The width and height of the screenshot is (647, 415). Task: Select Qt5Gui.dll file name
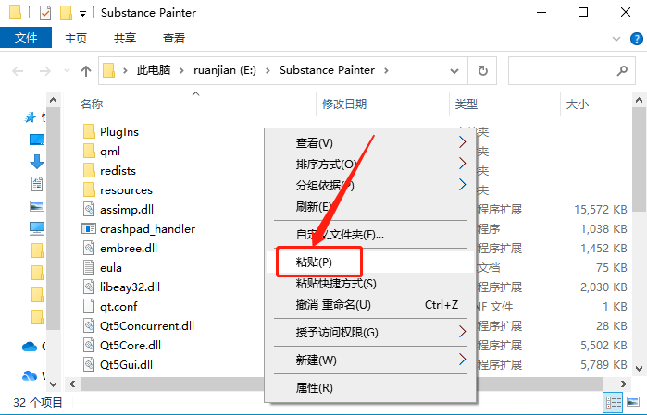pyautogui.click(x=126, y=364)
